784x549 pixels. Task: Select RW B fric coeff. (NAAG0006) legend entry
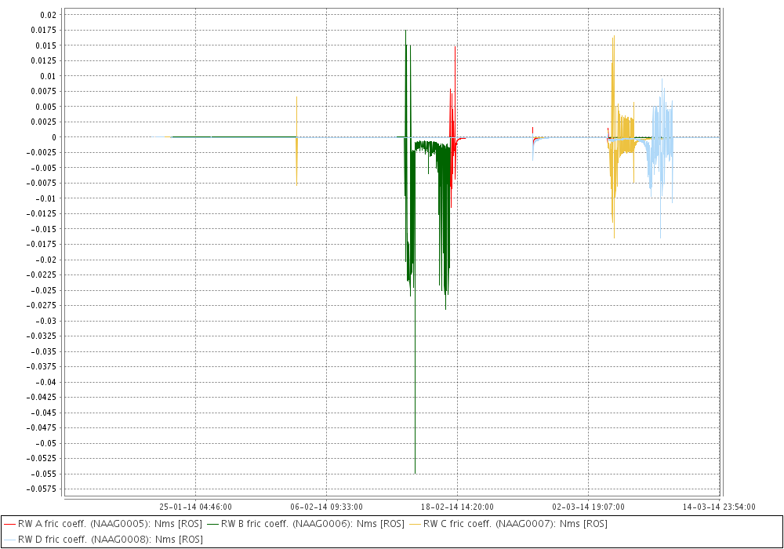tap(305, 524)
